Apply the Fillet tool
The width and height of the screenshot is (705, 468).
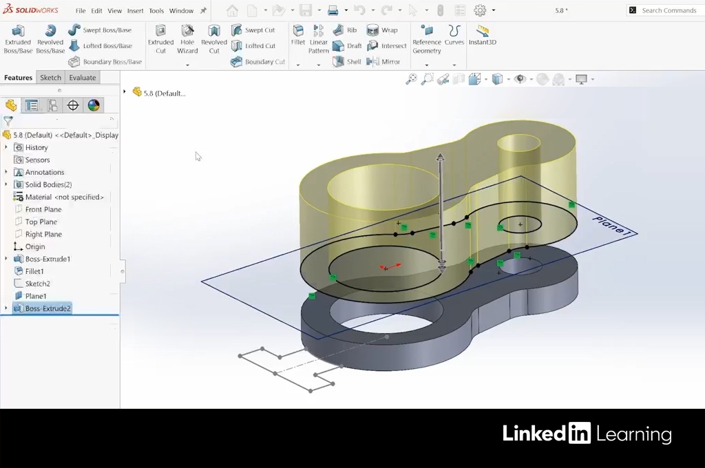(297, 34)
